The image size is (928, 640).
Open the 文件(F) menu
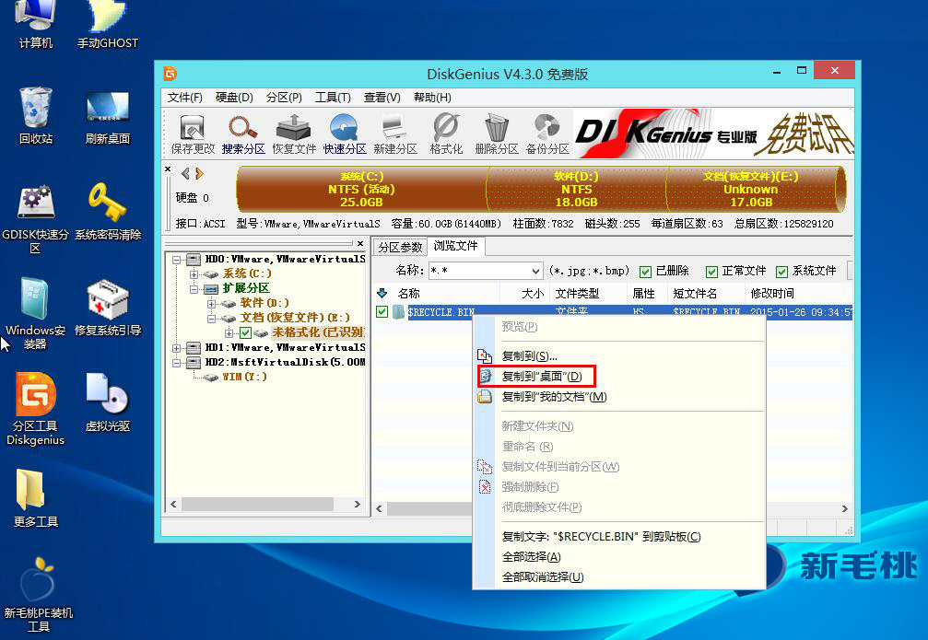coord(184,97)
